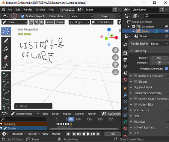
Task: Open the Draw mode dropdown
Action: pos(14,22)
